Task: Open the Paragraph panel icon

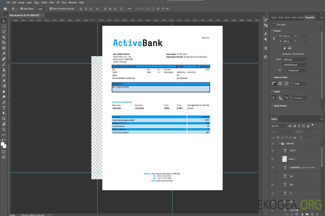Action: [x=266, y=40]
